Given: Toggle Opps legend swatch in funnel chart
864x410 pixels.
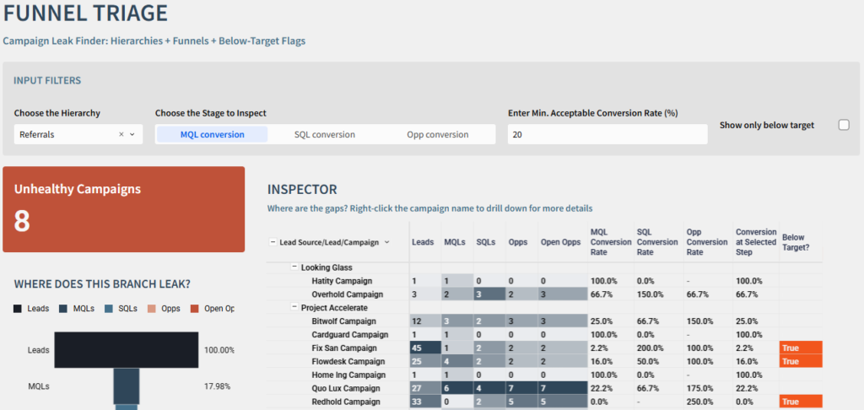Looking at the screenshot, I should [x=153, y=309].
